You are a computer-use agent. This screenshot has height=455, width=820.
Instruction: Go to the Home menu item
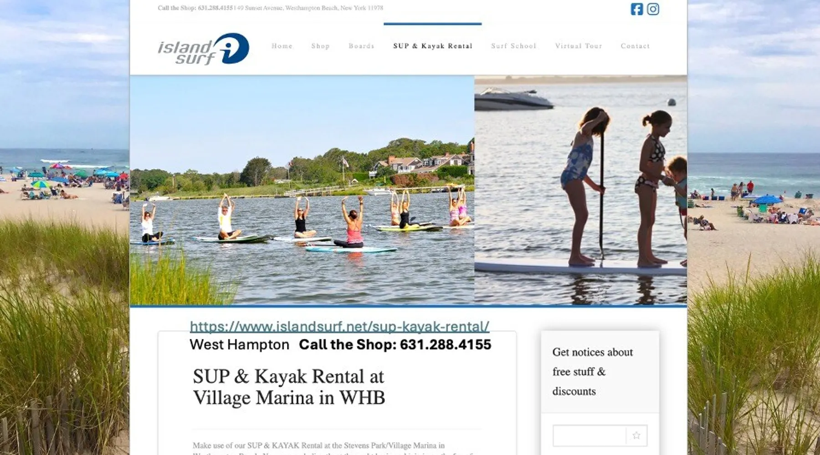[x=282, y=46]
